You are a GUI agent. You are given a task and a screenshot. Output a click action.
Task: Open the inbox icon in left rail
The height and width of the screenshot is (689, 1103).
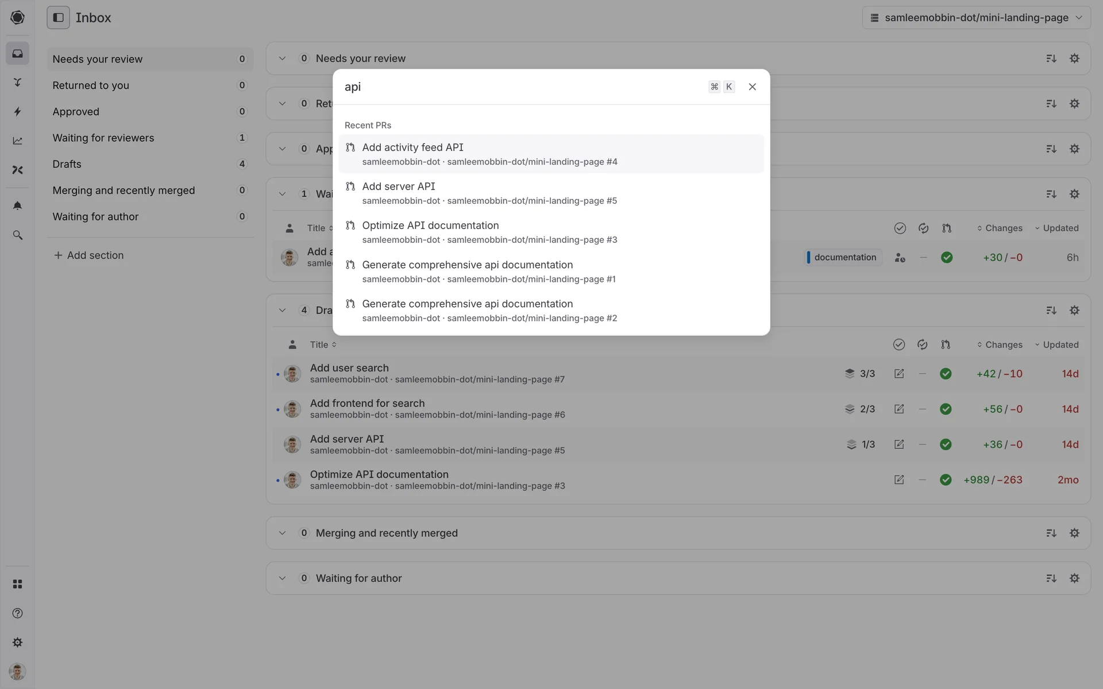click(x=17, y=53)
